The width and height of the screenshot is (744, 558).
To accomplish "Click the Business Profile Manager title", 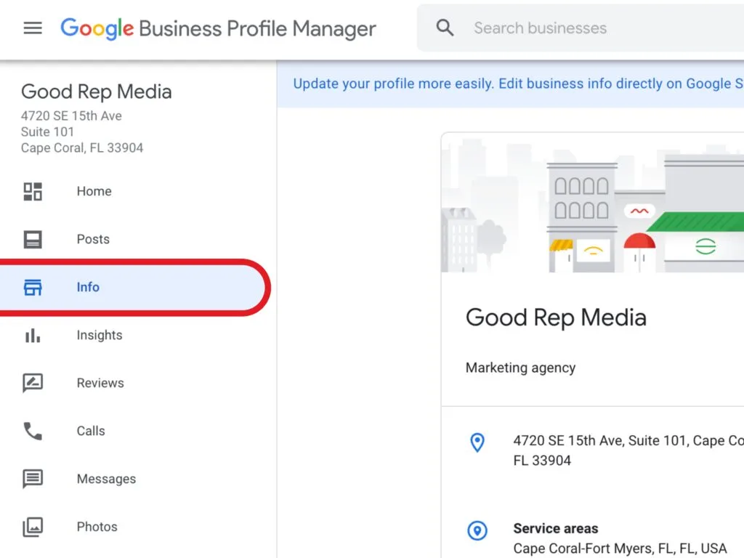I will point(258,28).
